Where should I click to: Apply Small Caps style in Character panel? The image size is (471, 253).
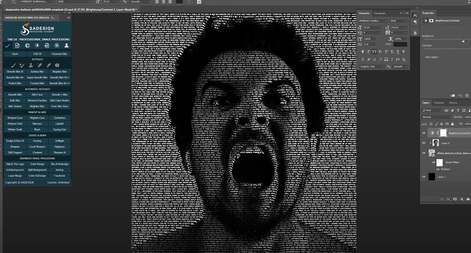tap(380, 52)
